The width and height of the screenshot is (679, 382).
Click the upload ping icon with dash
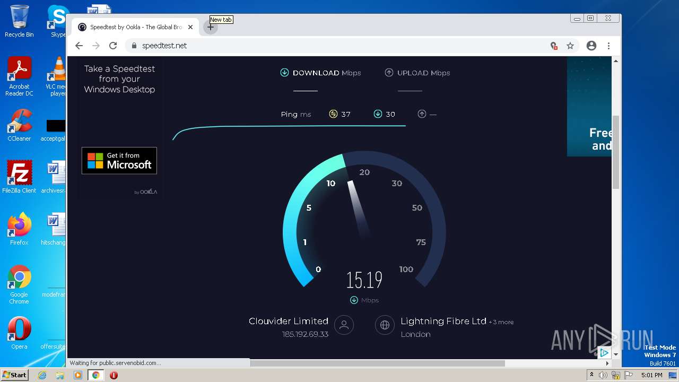click(x=422, y=114)
